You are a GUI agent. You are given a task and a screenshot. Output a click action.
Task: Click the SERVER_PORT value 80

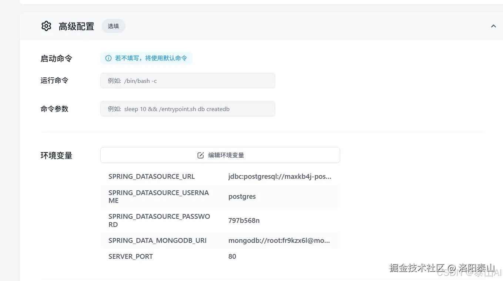[232, 256]
